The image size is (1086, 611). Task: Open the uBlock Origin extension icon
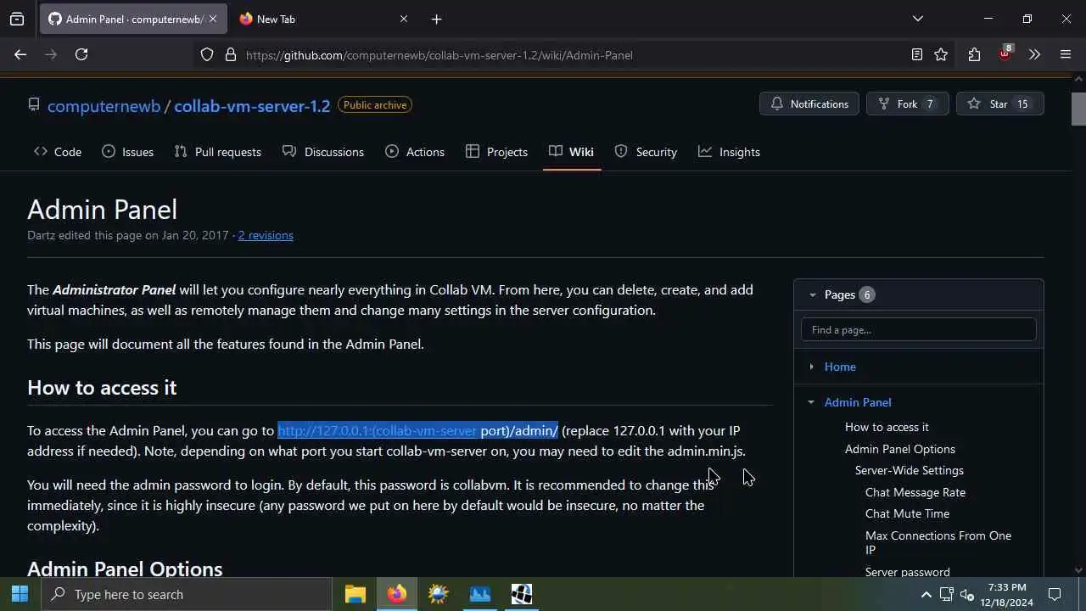pos(1005,53)
